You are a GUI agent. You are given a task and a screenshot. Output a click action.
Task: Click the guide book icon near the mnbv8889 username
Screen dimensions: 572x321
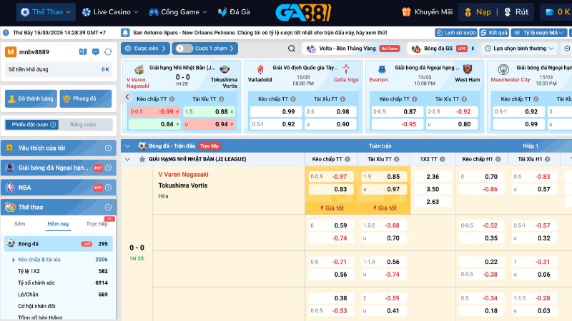(x=83, y=52)
